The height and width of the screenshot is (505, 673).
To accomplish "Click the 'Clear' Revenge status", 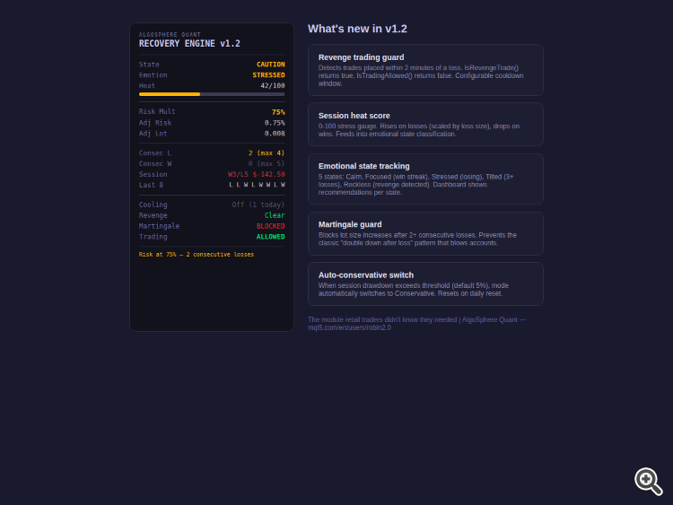I will pyautogui.click(x=275, y=215).
